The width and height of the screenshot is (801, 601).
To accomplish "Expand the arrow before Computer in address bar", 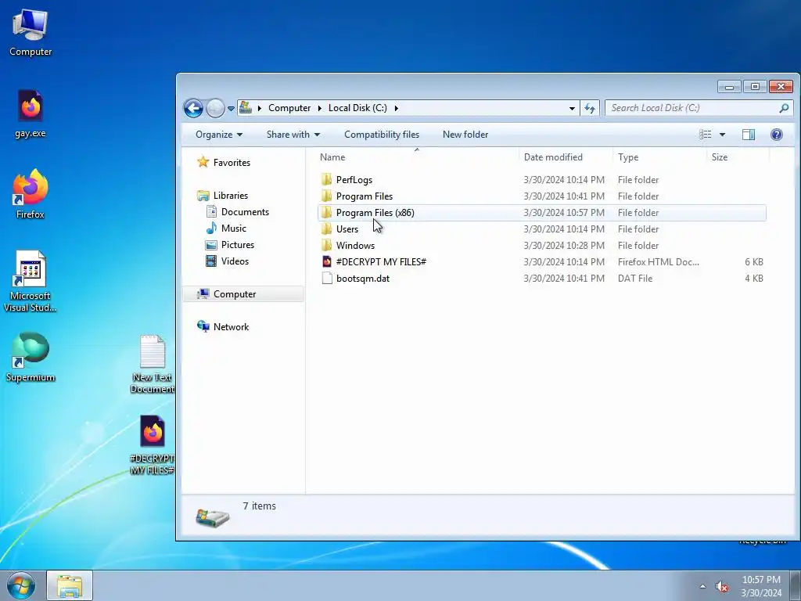I will (x=260, y=108).
